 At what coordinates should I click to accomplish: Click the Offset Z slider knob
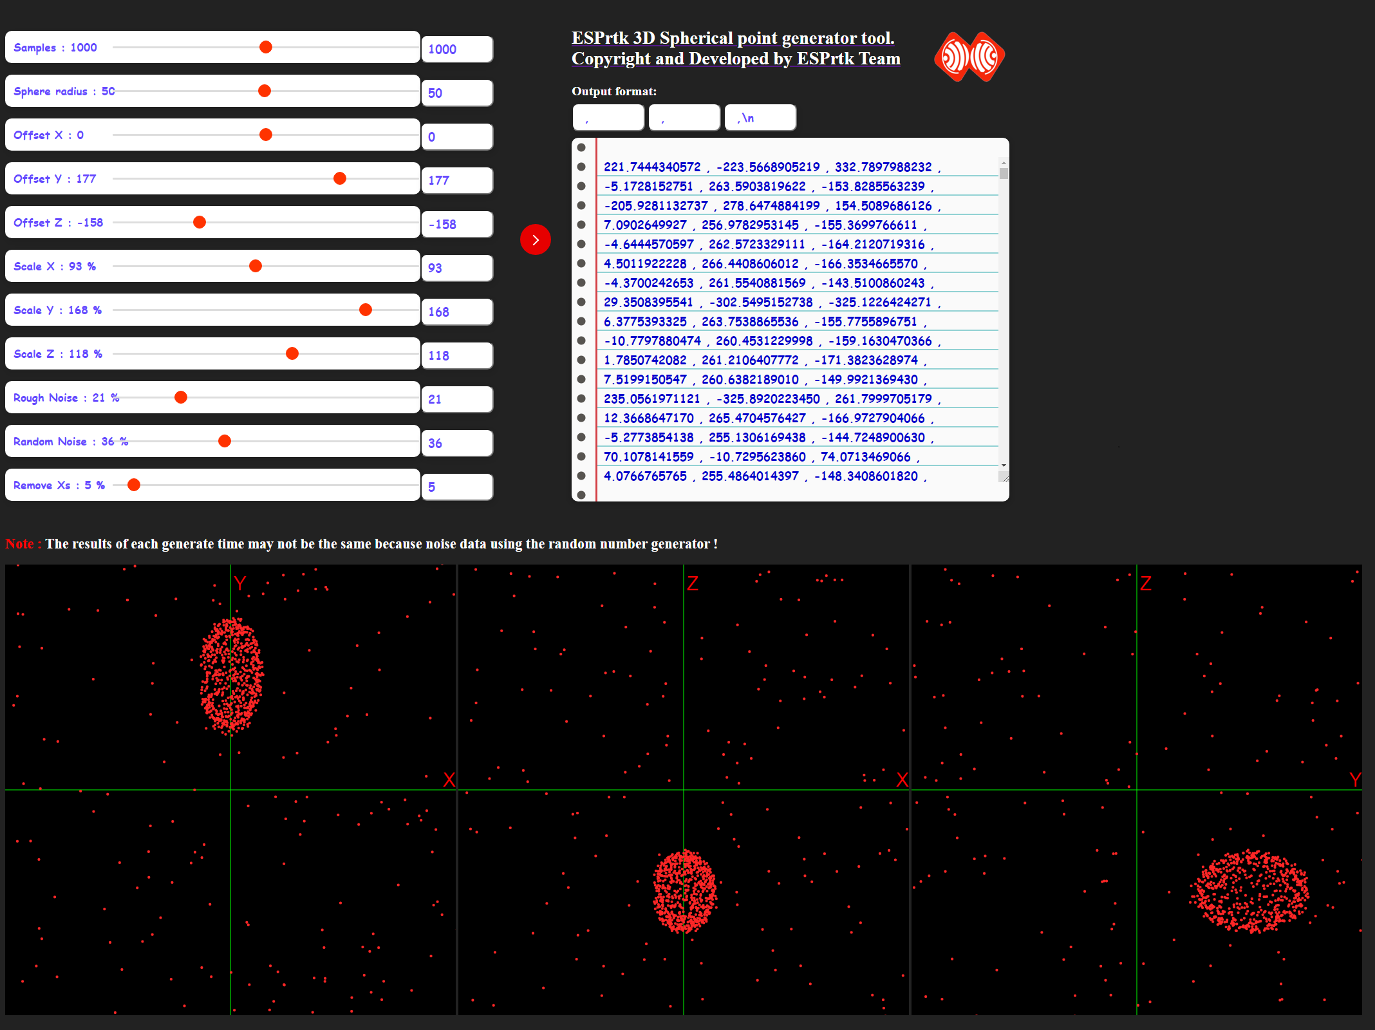200,222
